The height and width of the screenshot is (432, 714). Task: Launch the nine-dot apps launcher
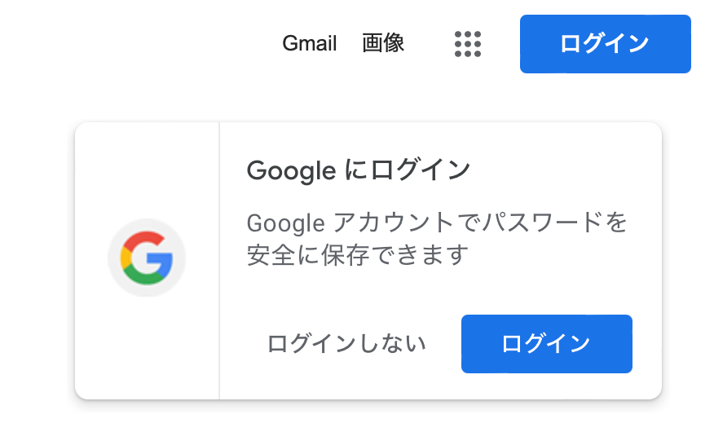point(468,44)
